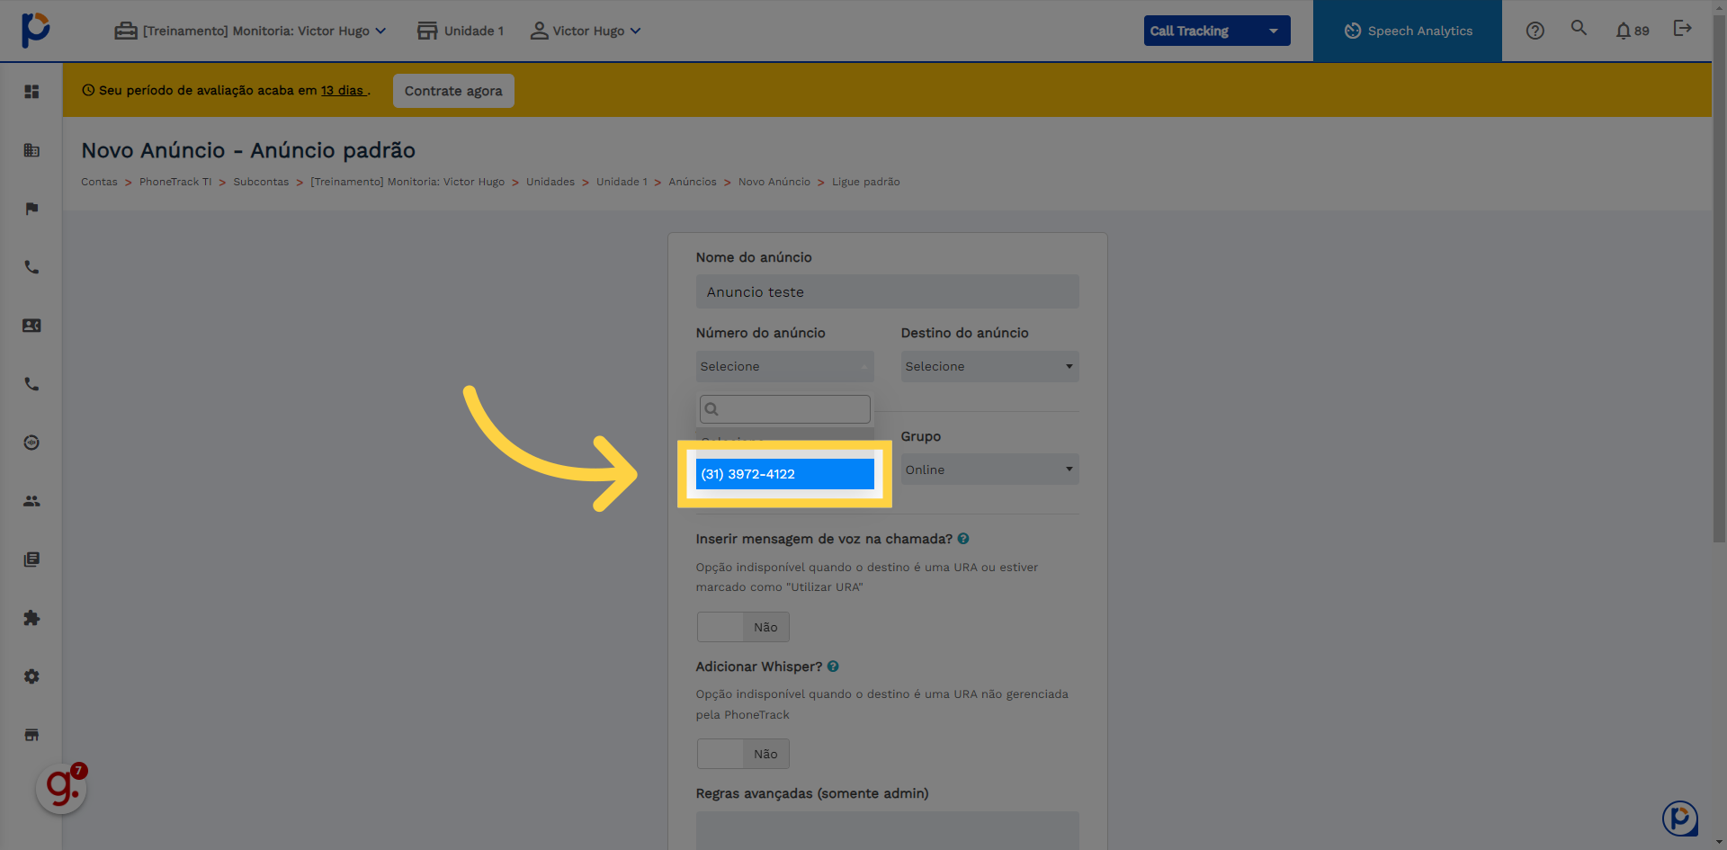Open the dashboard grid icon in the sidebar
Screen dimensions: 1727x850
coord(31,92)
